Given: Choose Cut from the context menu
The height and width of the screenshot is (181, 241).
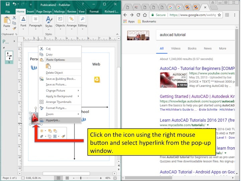Looking at the screenshot, I should (x=60, y=49).
